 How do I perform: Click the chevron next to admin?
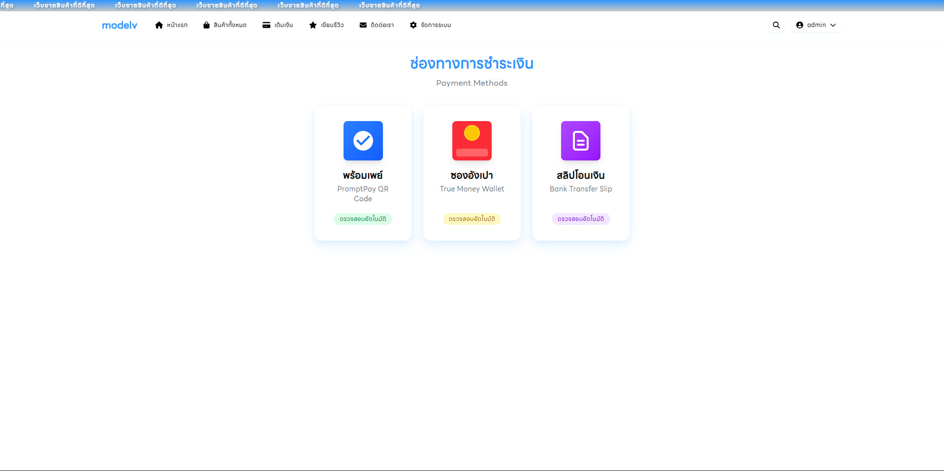pyautogui.click(x=833, y=25)
